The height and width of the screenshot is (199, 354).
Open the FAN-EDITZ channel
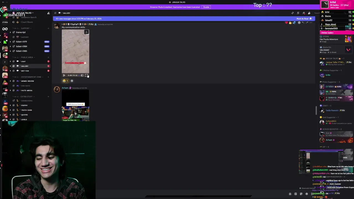coord(31,86)
